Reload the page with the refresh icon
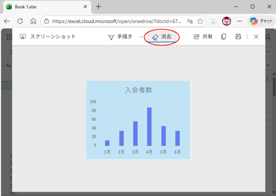 click(20, 21)
